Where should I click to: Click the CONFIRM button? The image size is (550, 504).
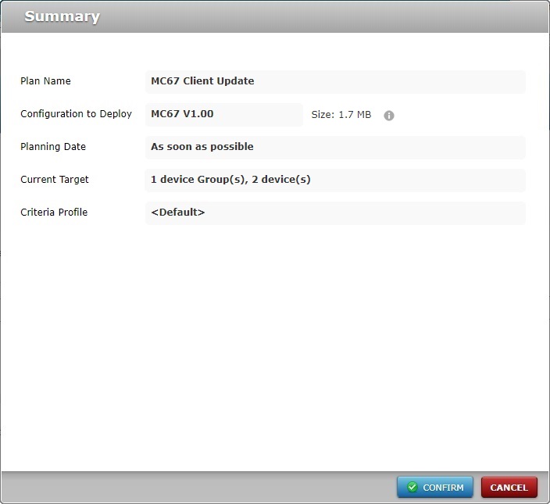(x=435, y=487)
